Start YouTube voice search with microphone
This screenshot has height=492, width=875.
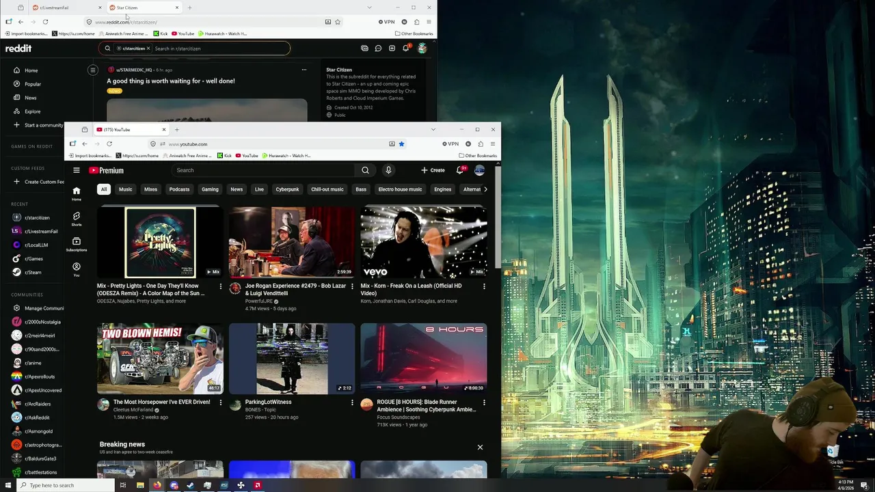388,170
